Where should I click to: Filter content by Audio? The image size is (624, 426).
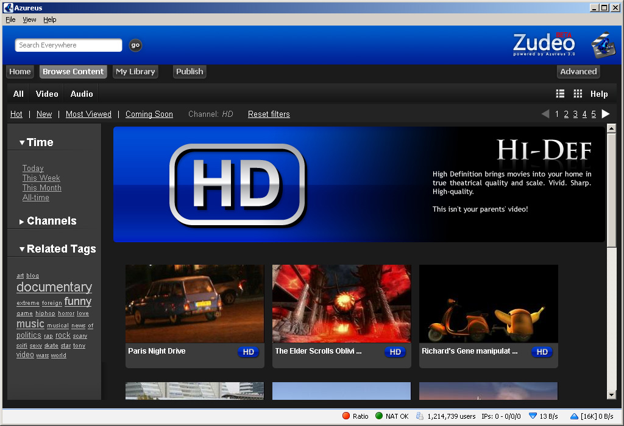82,94
